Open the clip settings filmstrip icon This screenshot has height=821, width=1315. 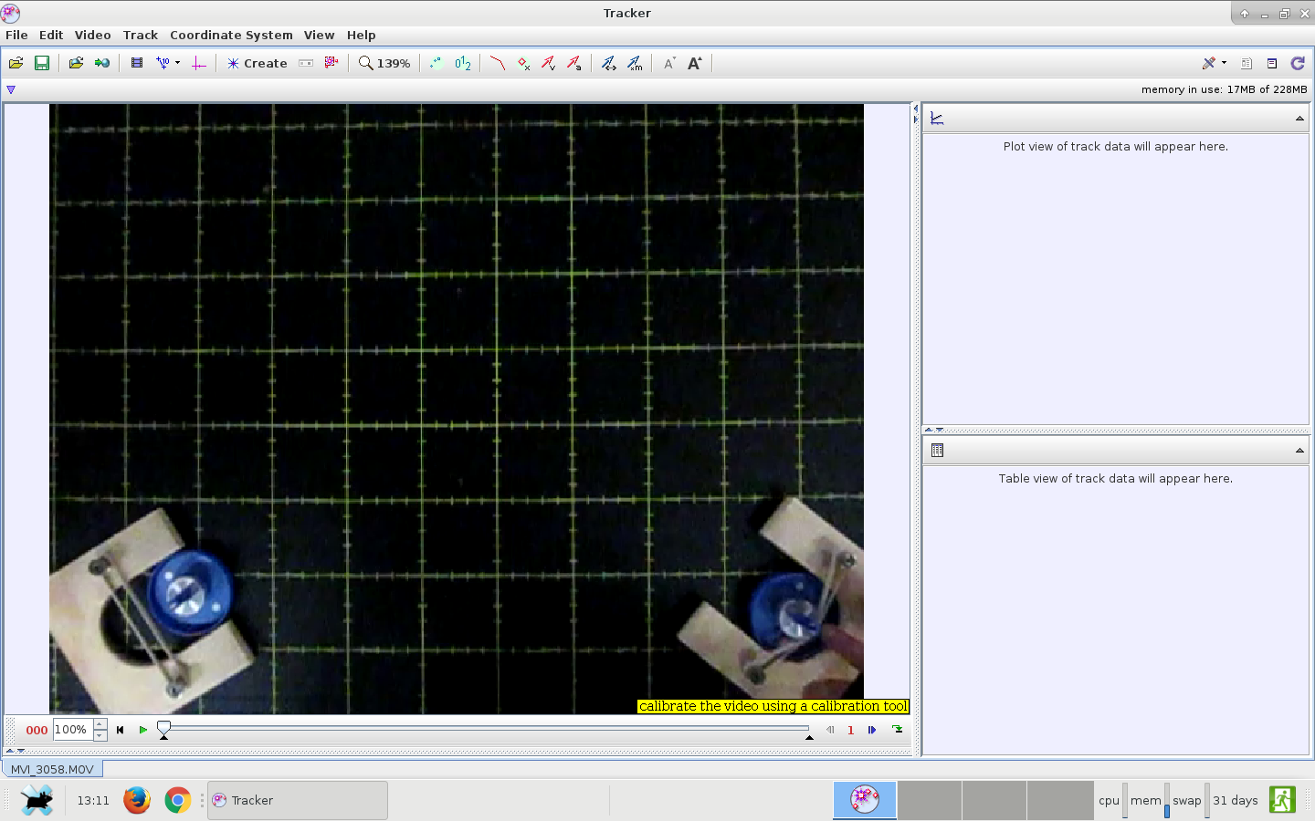tap(137, 63)
